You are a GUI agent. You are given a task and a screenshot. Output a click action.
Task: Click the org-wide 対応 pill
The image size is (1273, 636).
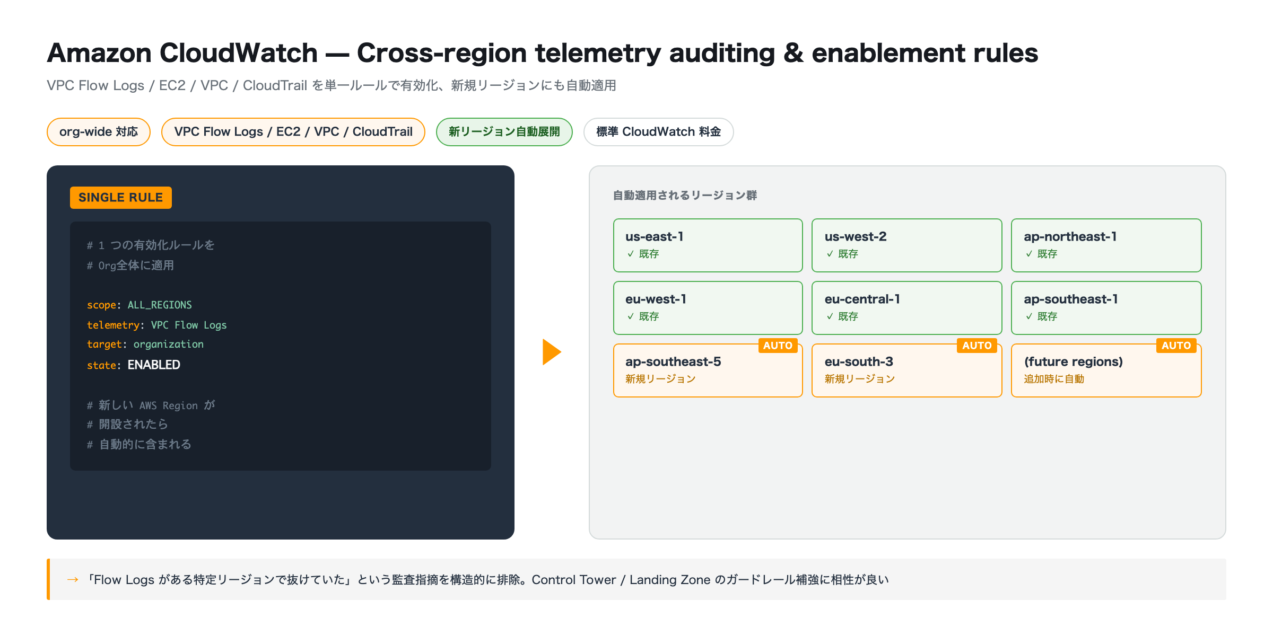point(99,132)
